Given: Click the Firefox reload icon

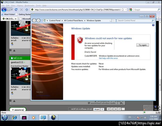Looking at the screenshot, I should point(16,10).
